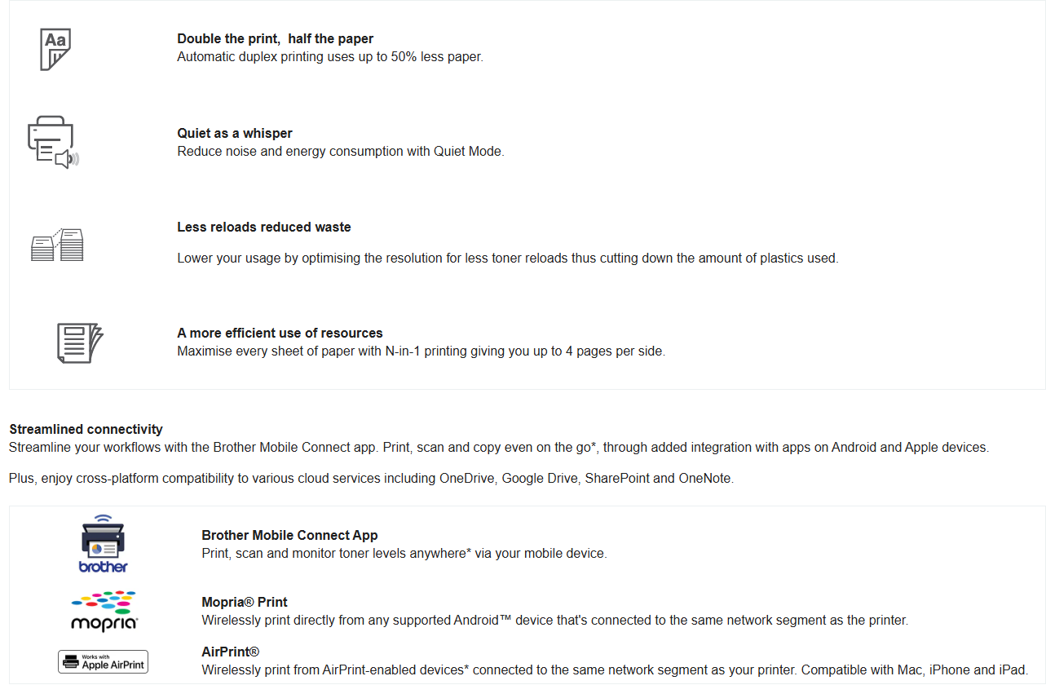Click the 'Quiet as a whisper' heading

point(235,133)
